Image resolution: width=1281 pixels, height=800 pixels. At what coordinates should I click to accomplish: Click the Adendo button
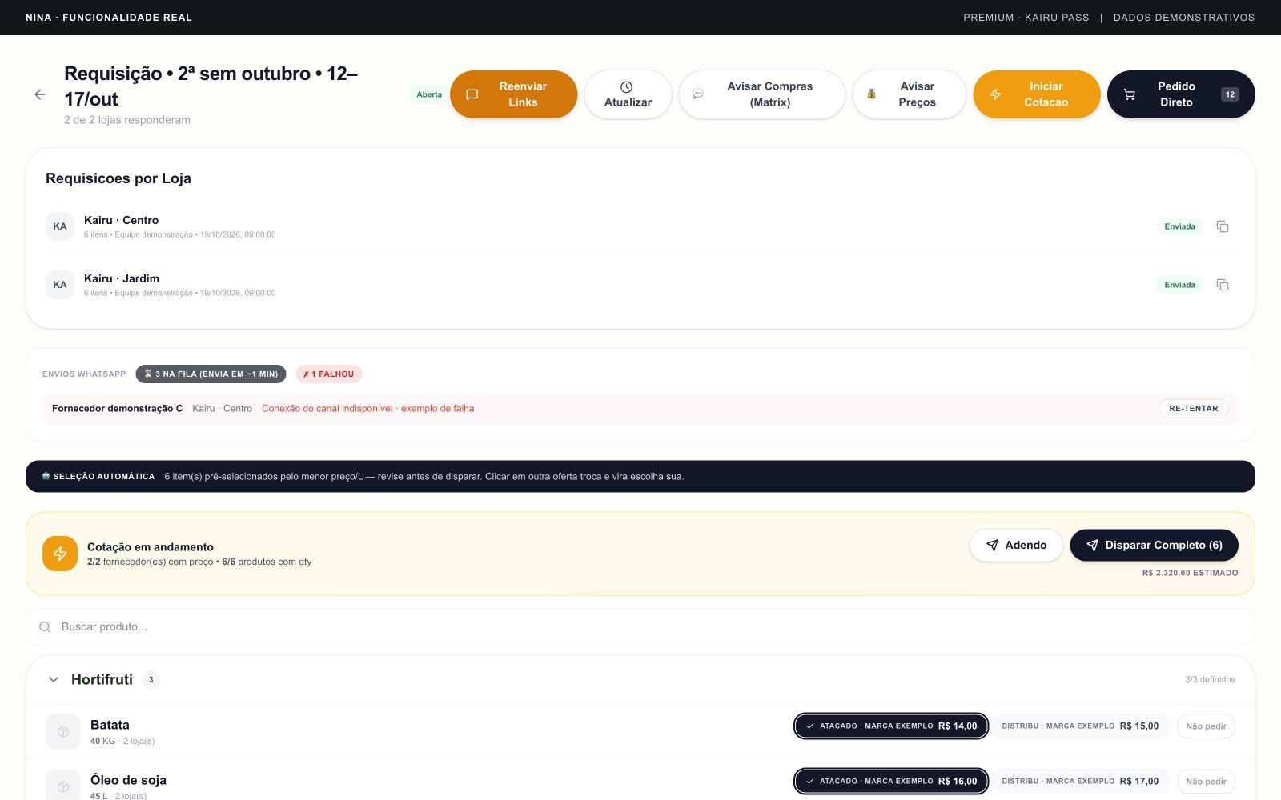1016,545
